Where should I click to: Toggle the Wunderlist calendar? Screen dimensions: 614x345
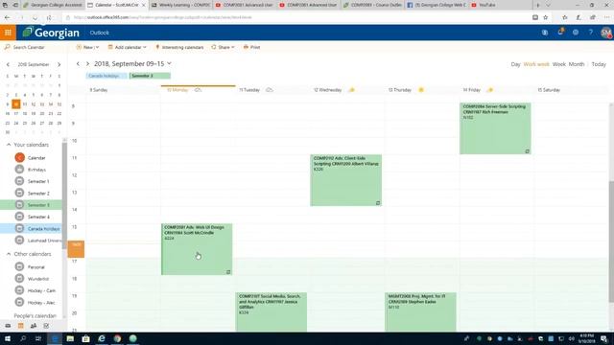19,279
